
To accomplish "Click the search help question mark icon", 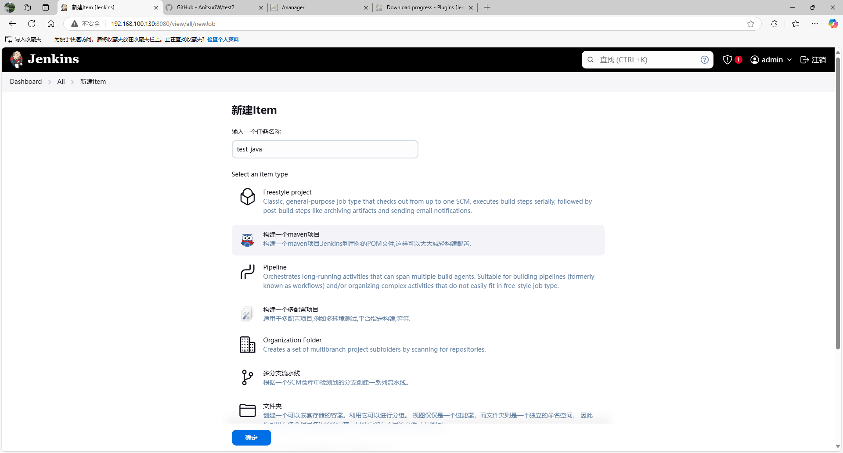I will [x=704, y=60].
